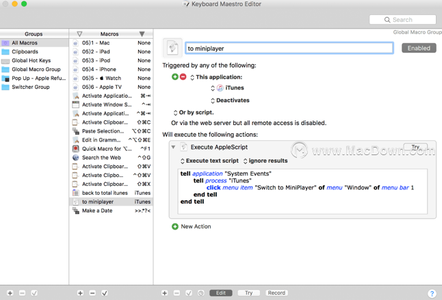Viewport: 442px width, 300px height.
Task: Click the clock recent icon in bottom bar
Action: coord(200,293)
